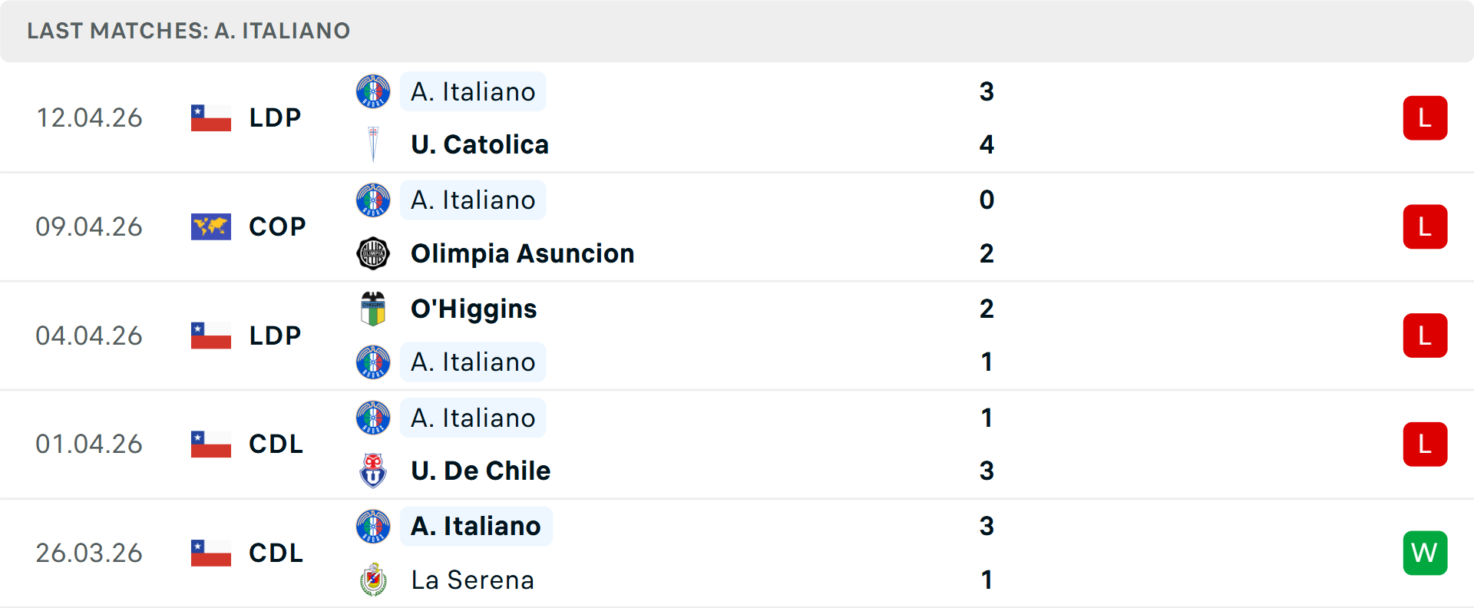Click the CDL label on 01.04.26 row

pyautogui.click(x=276, y=444)
